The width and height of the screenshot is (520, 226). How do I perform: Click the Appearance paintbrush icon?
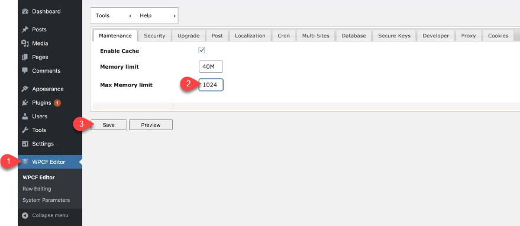point(25,89)
